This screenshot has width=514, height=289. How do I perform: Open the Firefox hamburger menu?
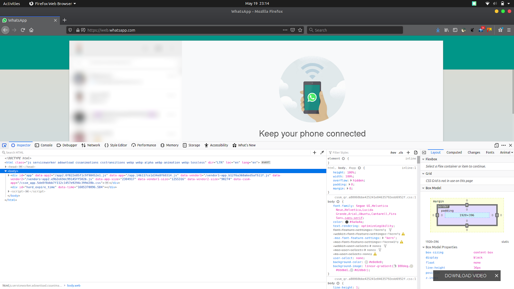509,30
